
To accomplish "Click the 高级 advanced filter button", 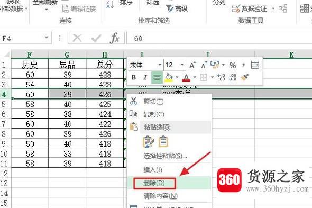I will click(x=177, y=8).
